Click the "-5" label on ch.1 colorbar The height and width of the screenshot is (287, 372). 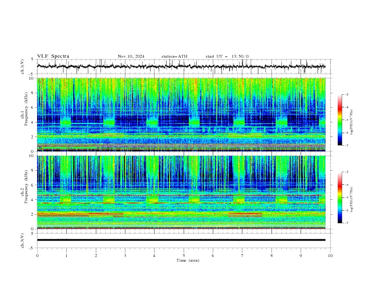click(346, 120)
